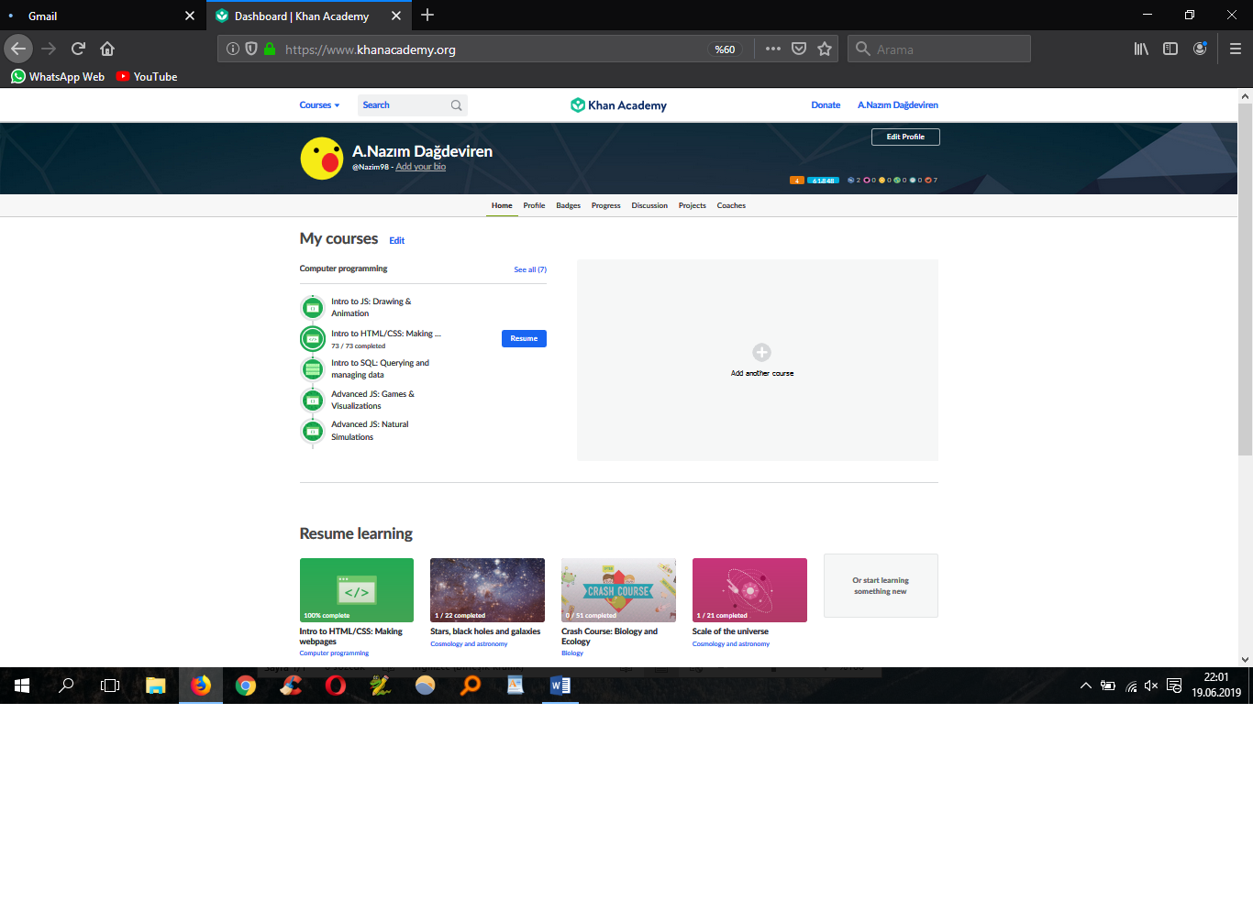Open Windows Start menu
Screen dimensions: 1253x900
[22, 686]
